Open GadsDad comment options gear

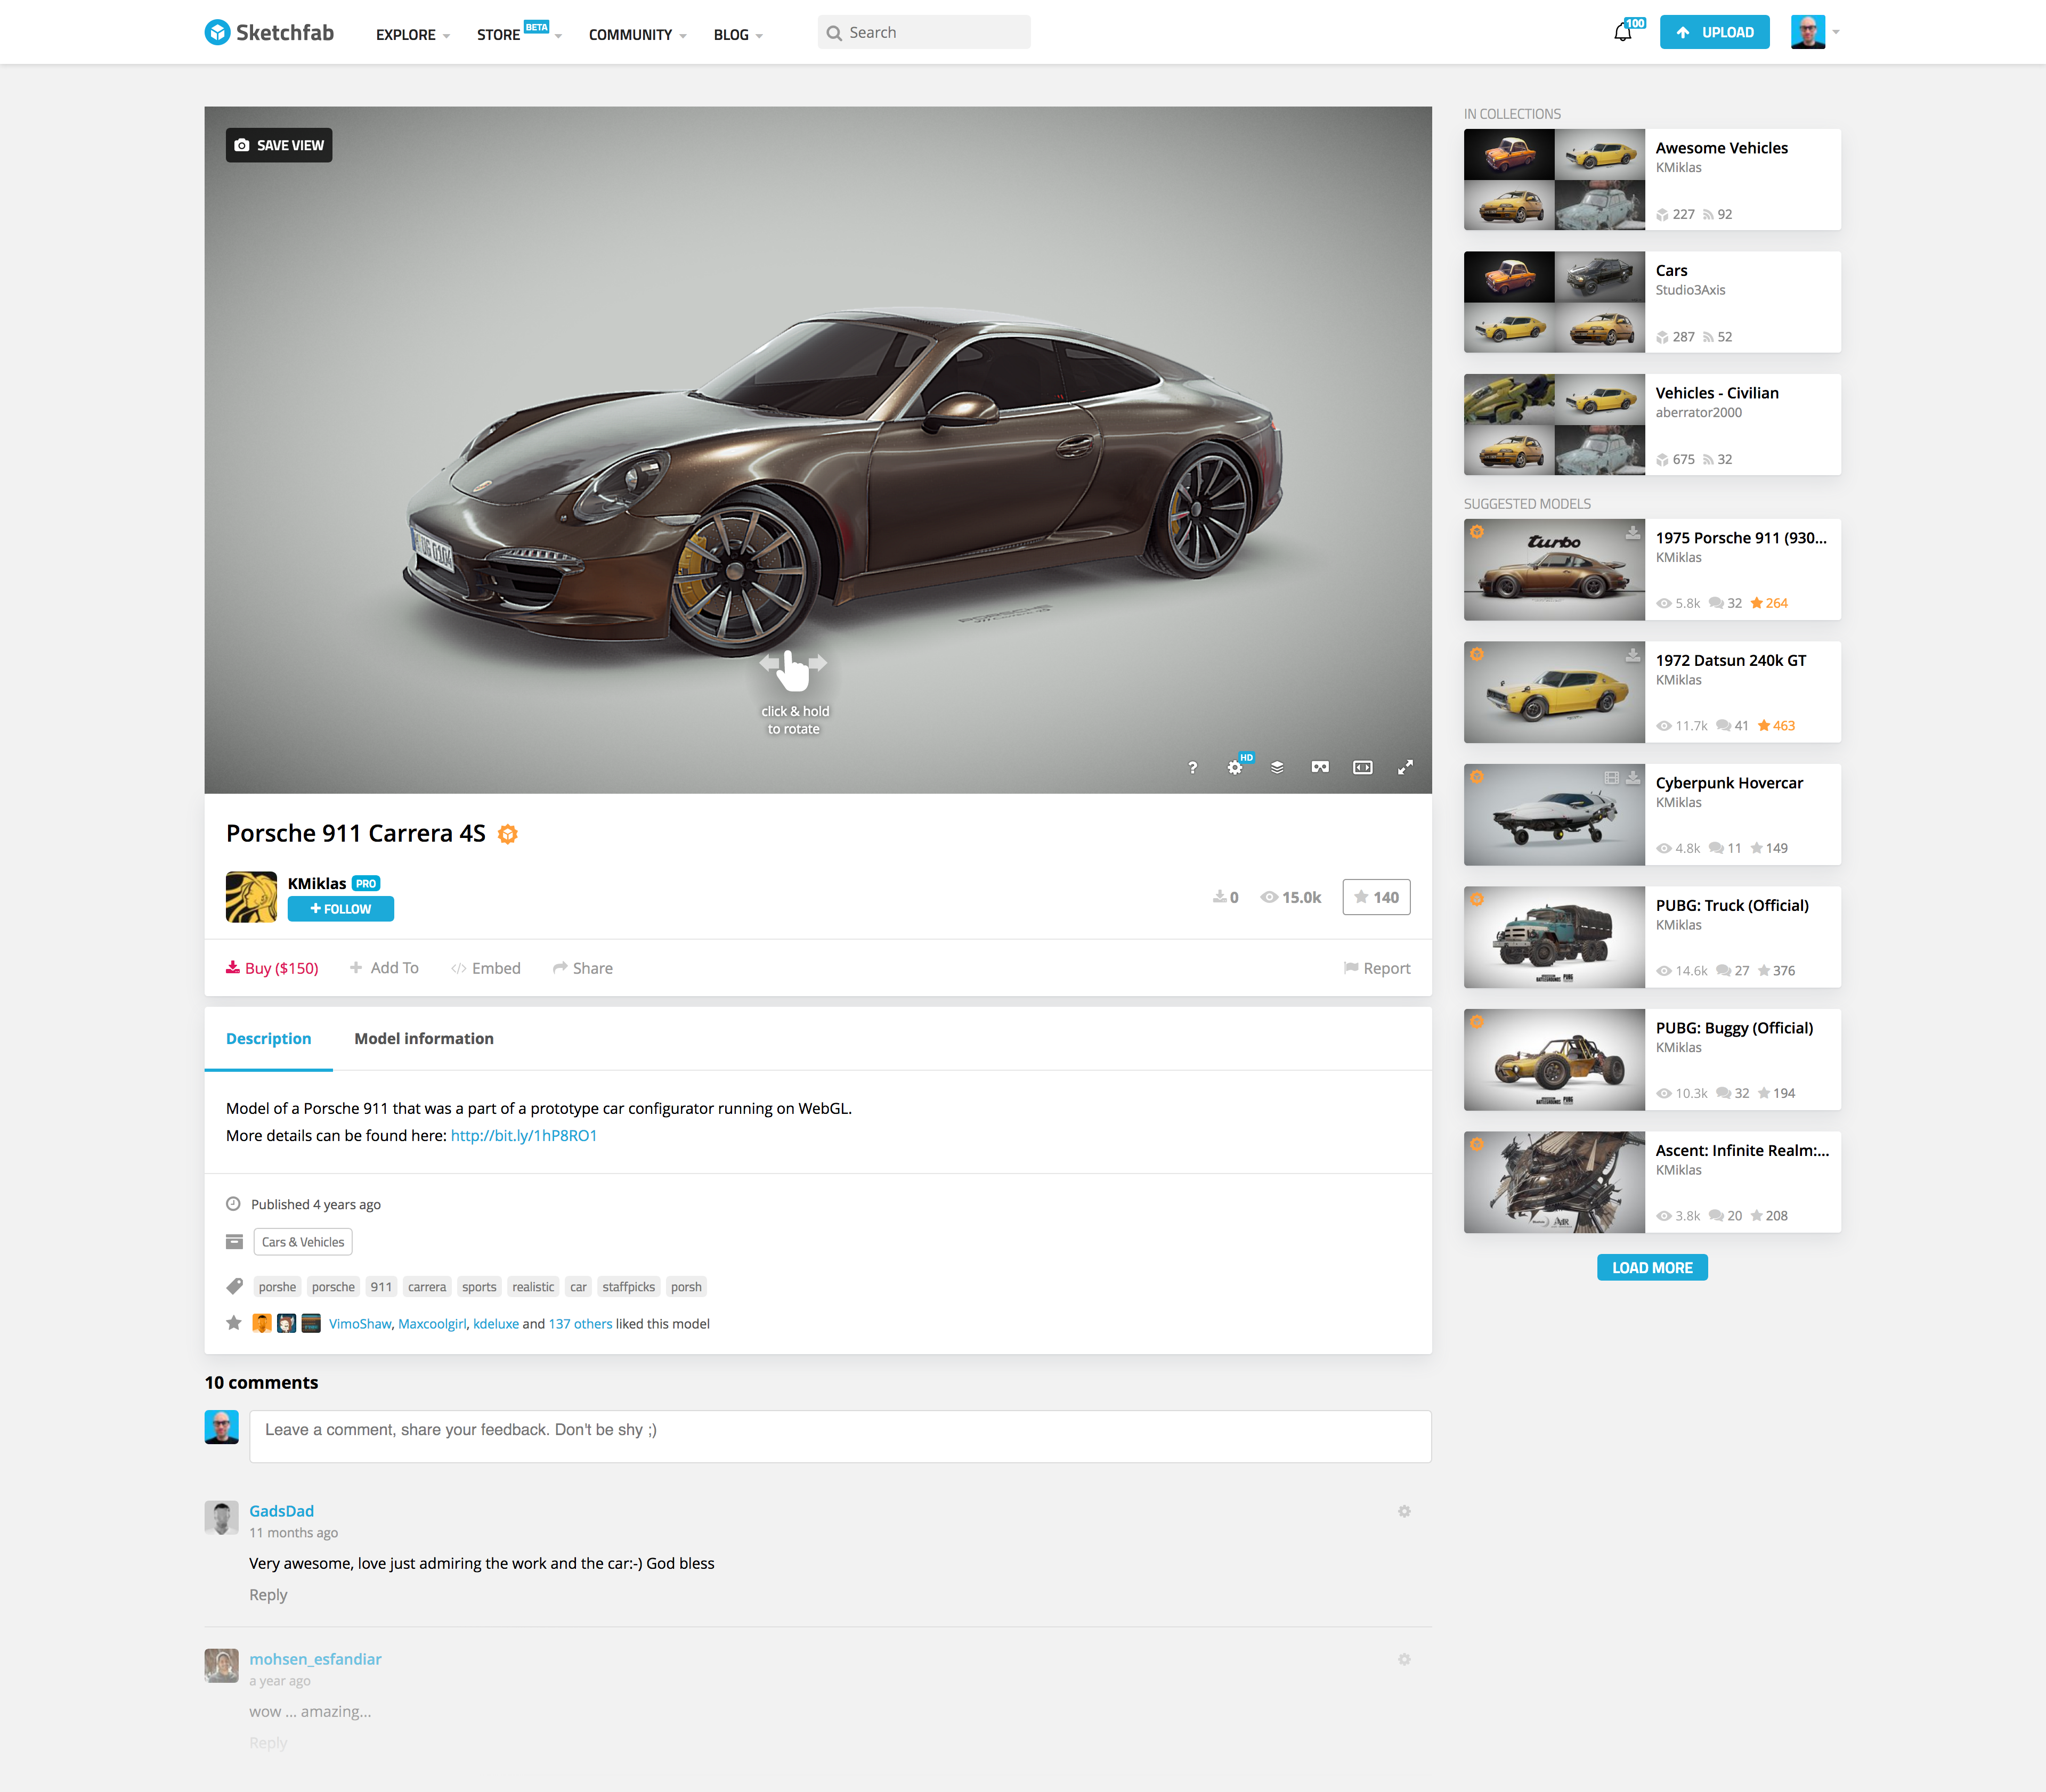tap(1404, 1511)
